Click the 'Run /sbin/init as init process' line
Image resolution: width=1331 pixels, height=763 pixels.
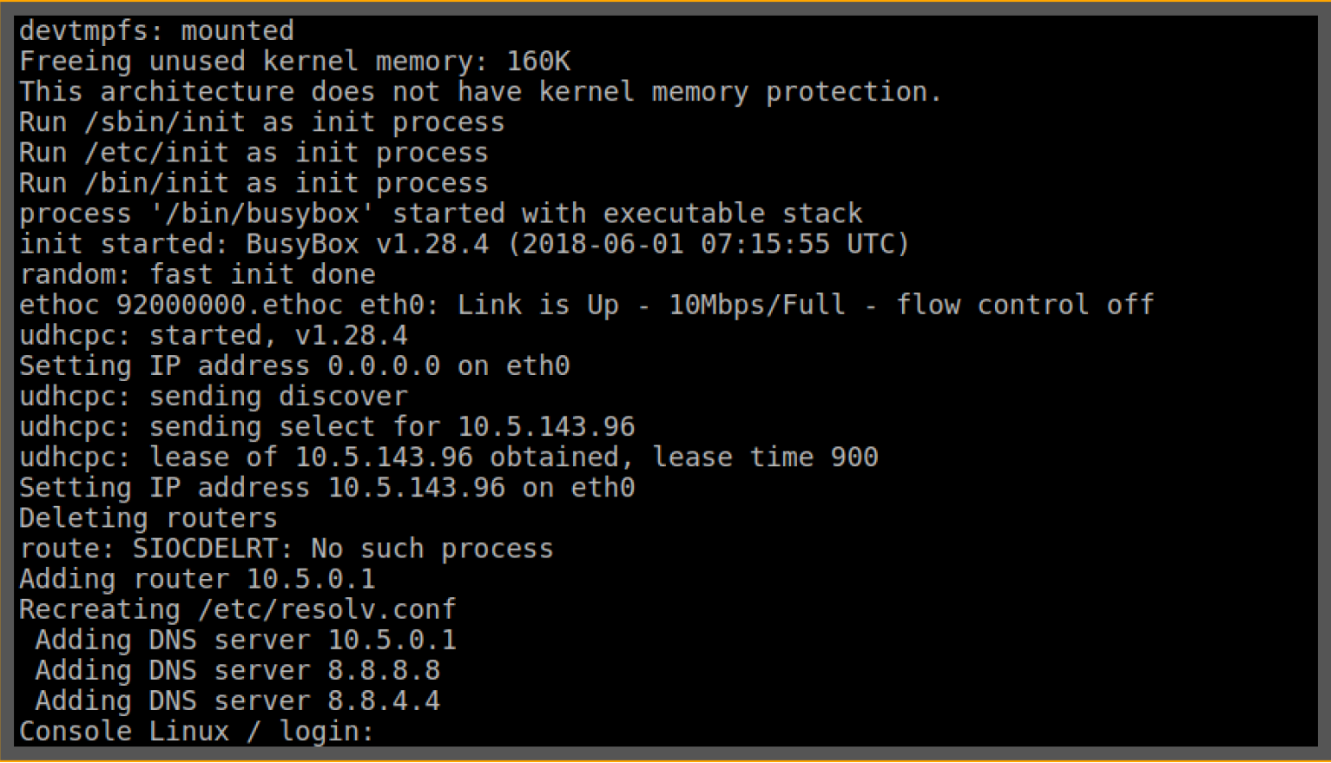coord(261,122)
